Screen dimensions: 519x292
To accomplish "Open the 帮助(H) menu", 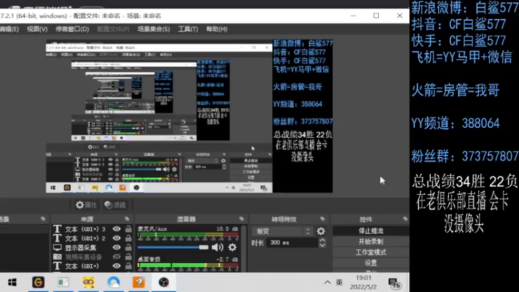I will pos(217,29).
